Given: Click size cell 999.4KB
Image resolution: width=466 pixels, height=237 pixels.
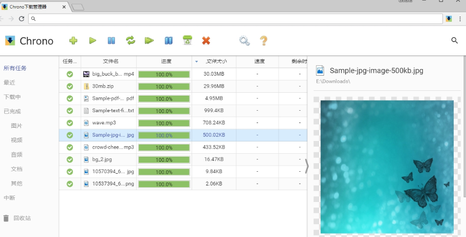Looking at the screenshot, I should pos(214,111).
